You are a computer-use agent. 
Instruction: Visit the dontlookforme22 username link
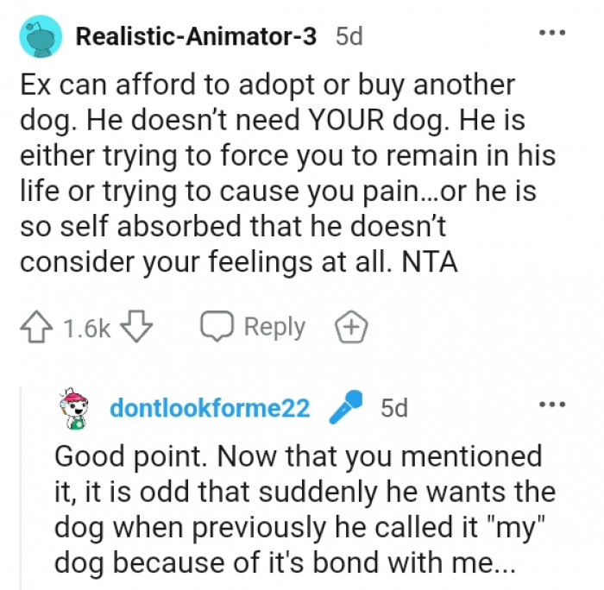(209, 408)
